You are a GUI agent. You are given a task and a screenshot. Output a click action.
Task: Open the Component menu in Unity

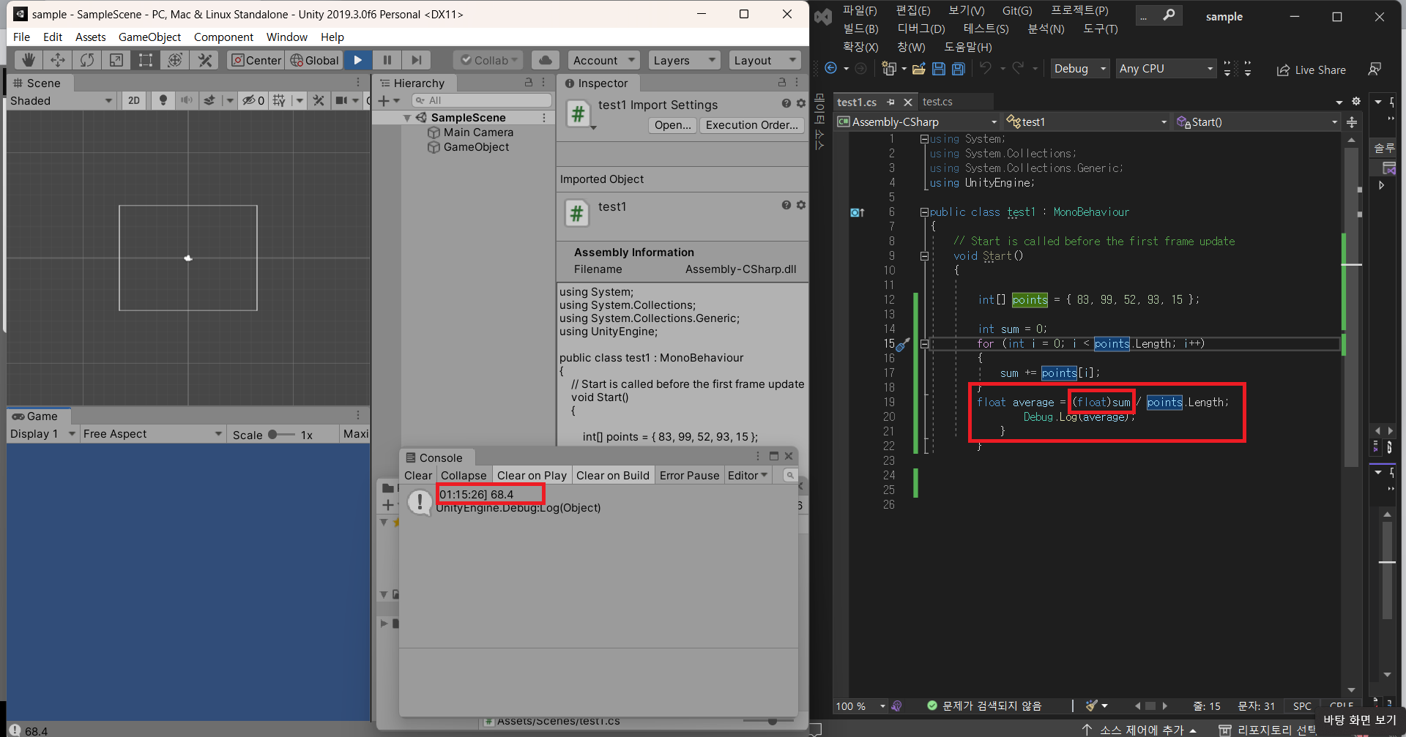[x=223, y=37]
